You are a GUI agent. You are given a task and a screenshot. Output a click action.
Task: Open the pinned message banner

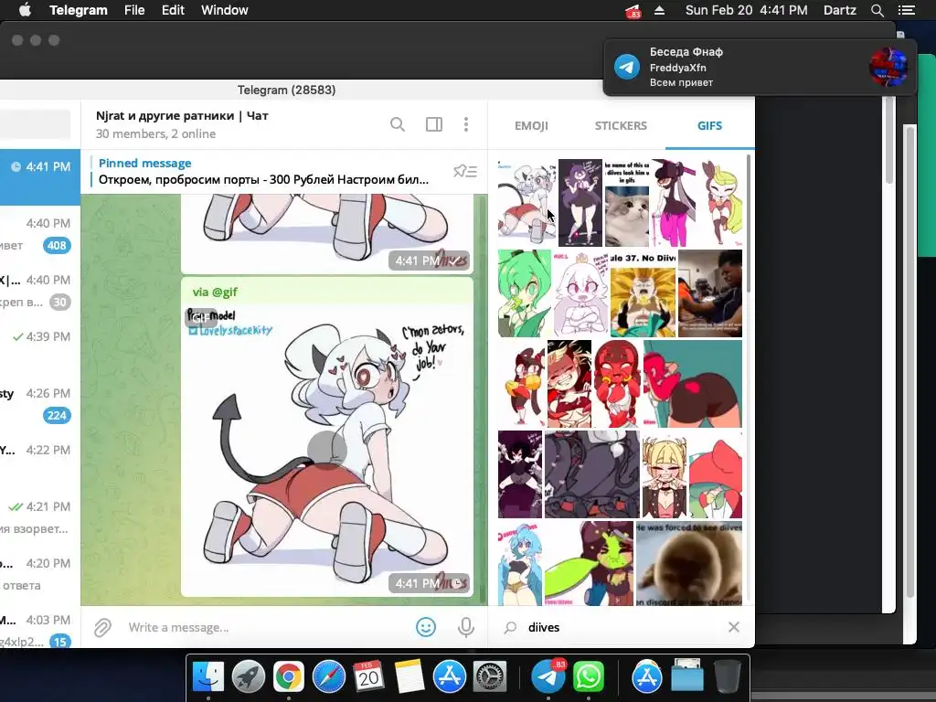tap(264, 171)
